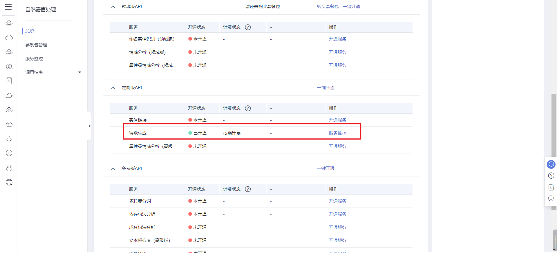Click 一键开通 for 定制版API

pos(326,87)
